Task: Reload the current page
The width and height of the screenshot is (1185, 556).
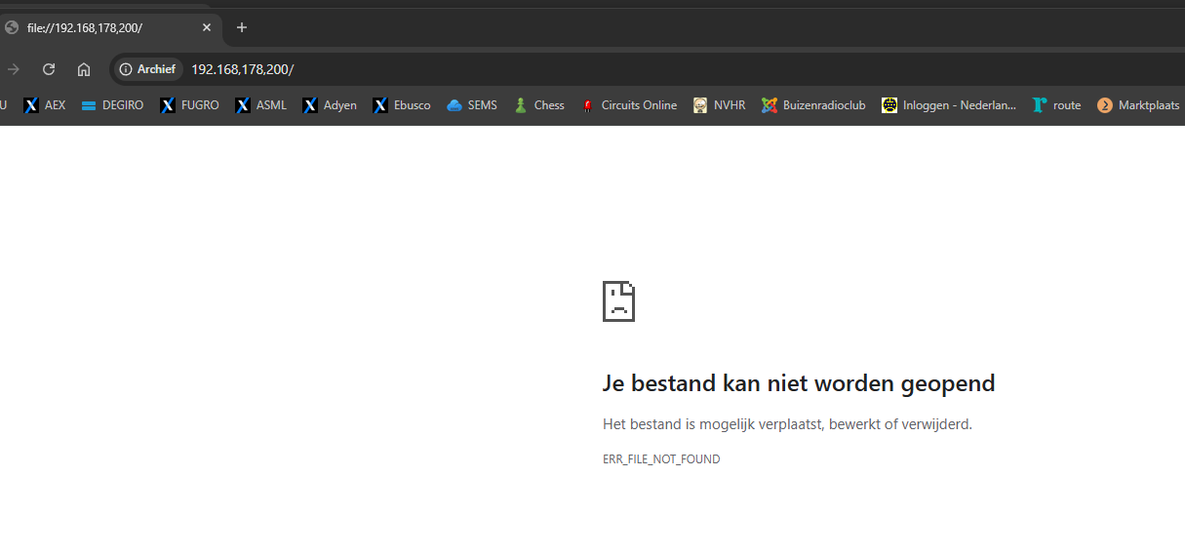Action: pos(49,69)
